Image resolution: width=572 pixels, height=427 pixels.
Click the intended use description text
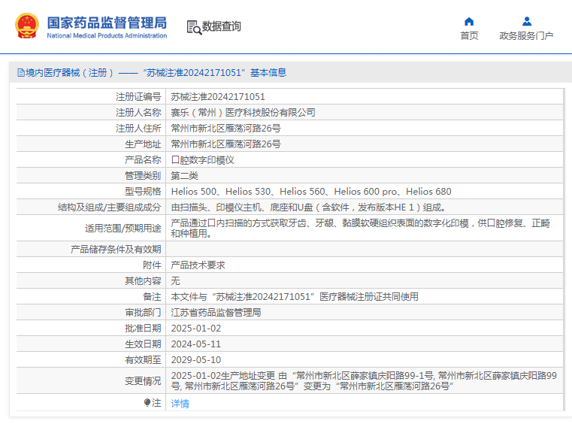tap(361, 228)
